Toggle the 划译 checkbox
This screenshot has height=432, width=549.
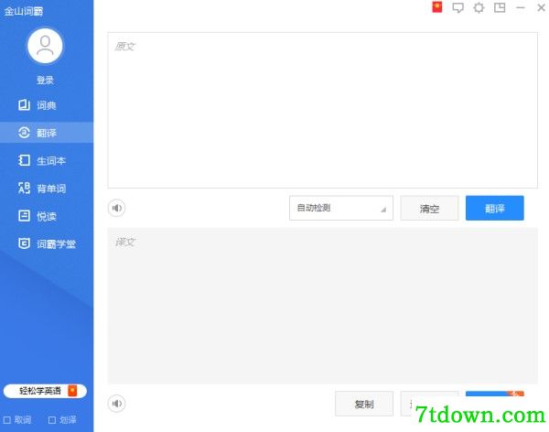52,420
